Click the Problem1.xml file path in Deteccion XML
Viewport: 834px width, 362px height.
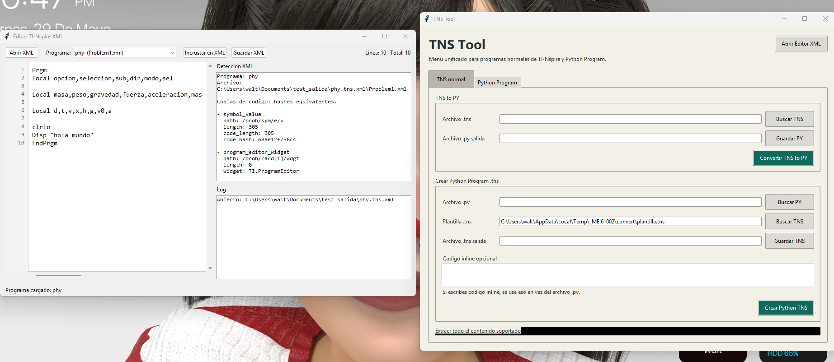[x=312, y=89]
